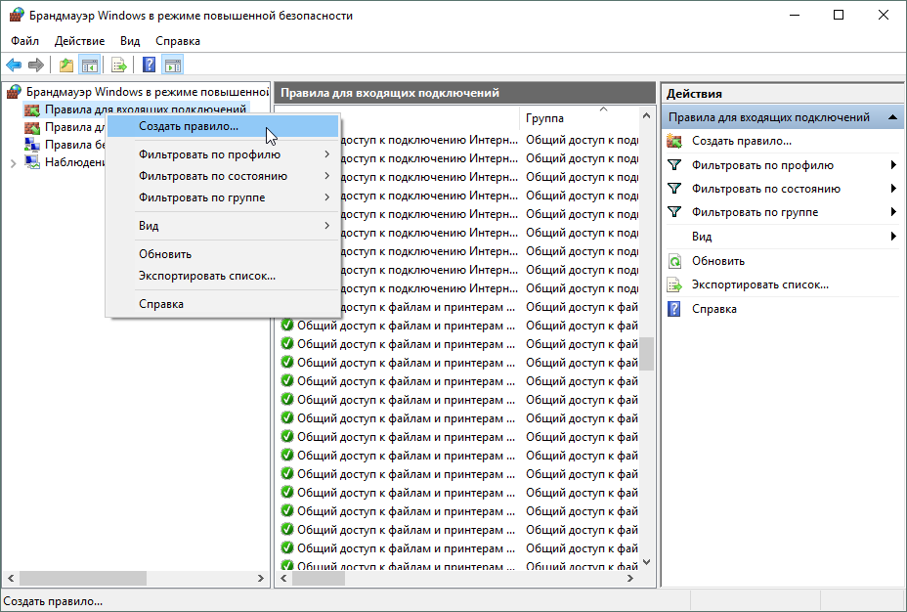Click 'Экспортировать список...' in the Actions pane
907x612 pixels.
coord(759,284)
